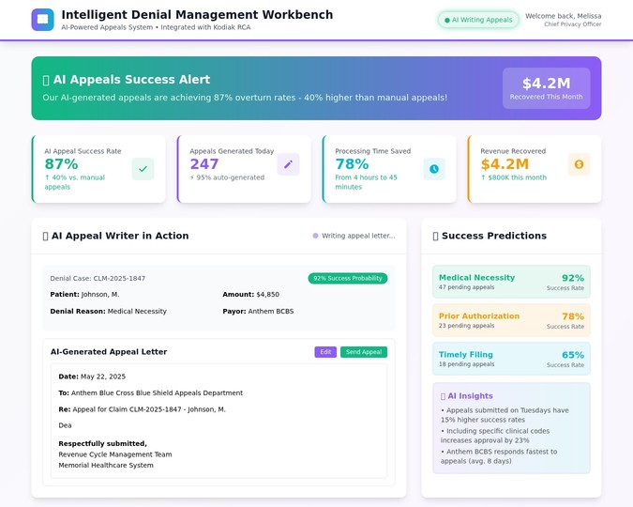The height and width of the screenshot is (507, 633).
Task: Click '$800K this month' text
Action: [x=514, y=177]
